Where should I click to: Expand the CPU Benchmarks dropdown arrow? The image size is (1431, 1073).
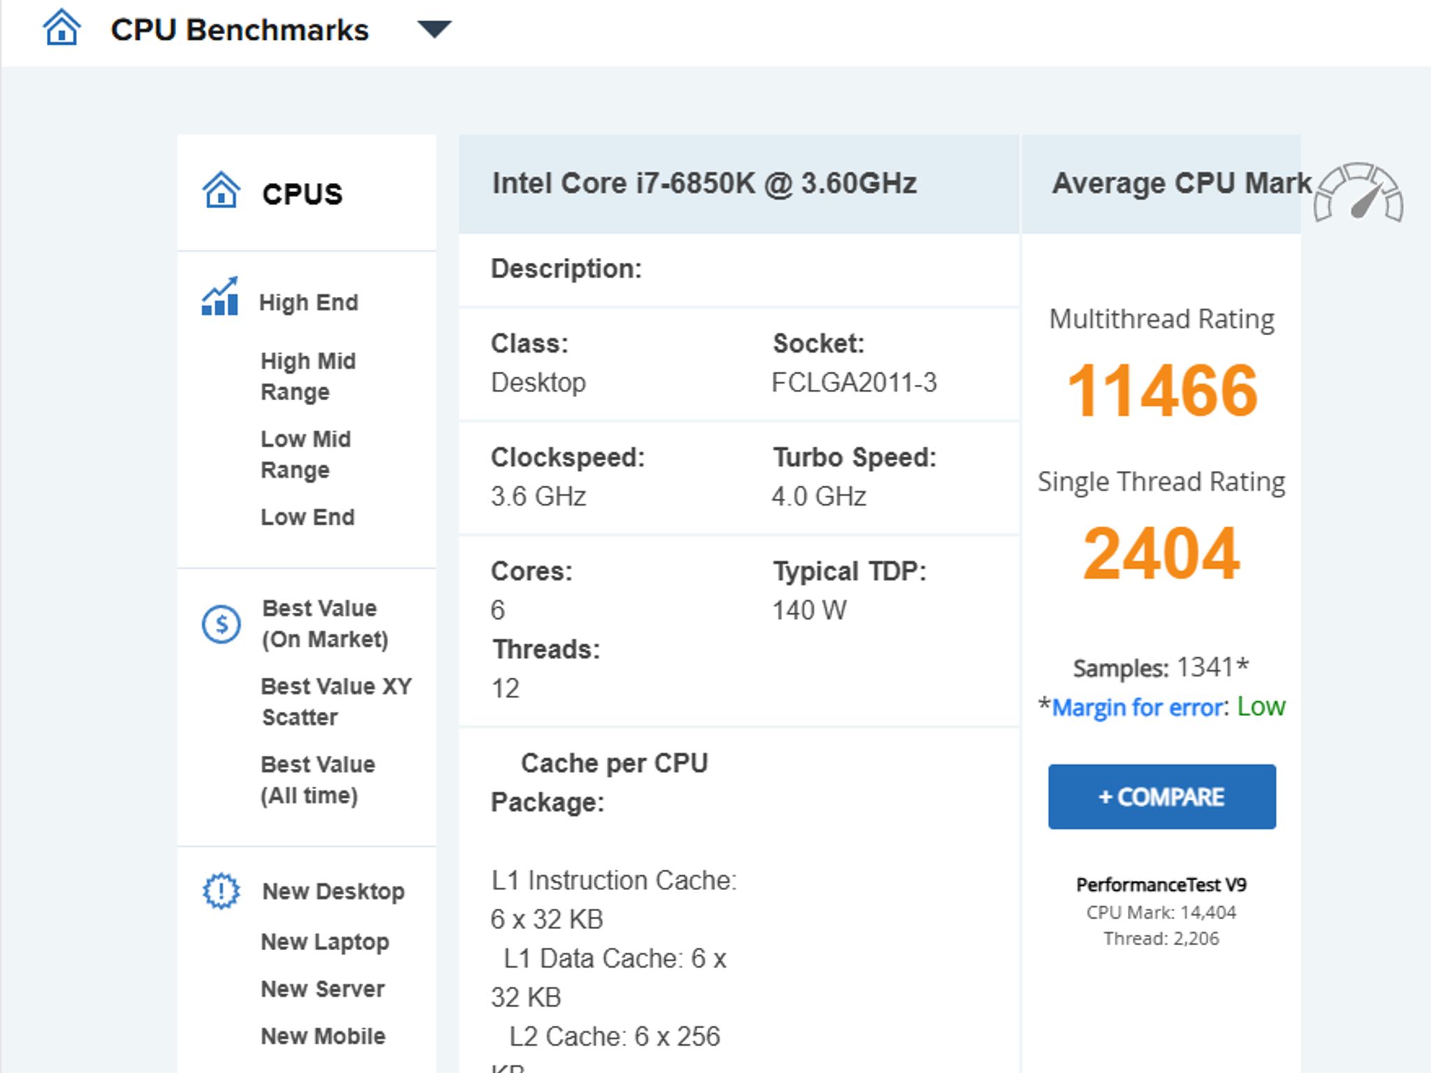pyautogui.click(x=434, y=29)
